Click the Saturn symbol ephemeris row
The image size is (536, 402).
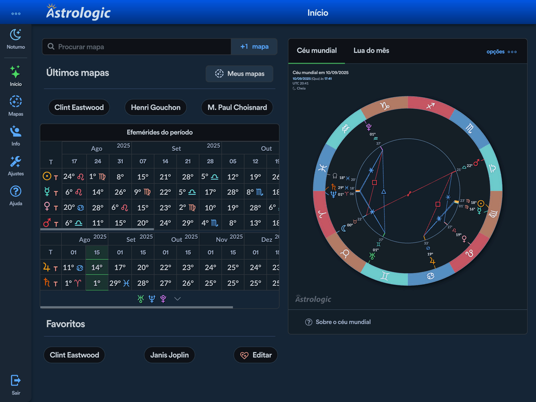(47, 283)
